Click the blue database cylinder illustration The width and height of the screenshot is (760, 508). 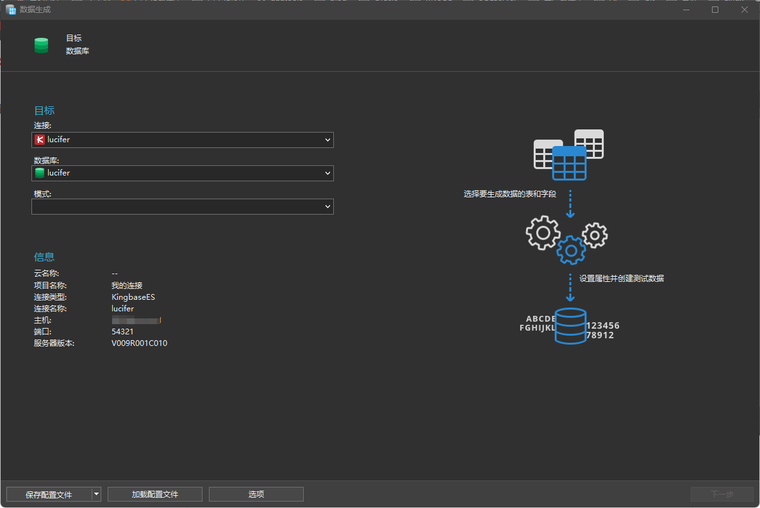(570, 325)
